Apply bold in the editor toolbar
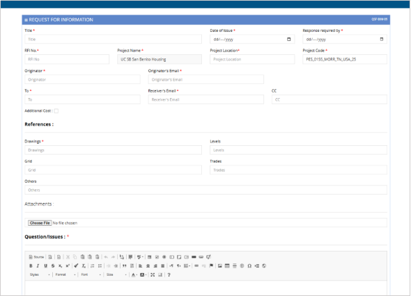Screen dimensions: 411x296 click(x=31, y=265)
